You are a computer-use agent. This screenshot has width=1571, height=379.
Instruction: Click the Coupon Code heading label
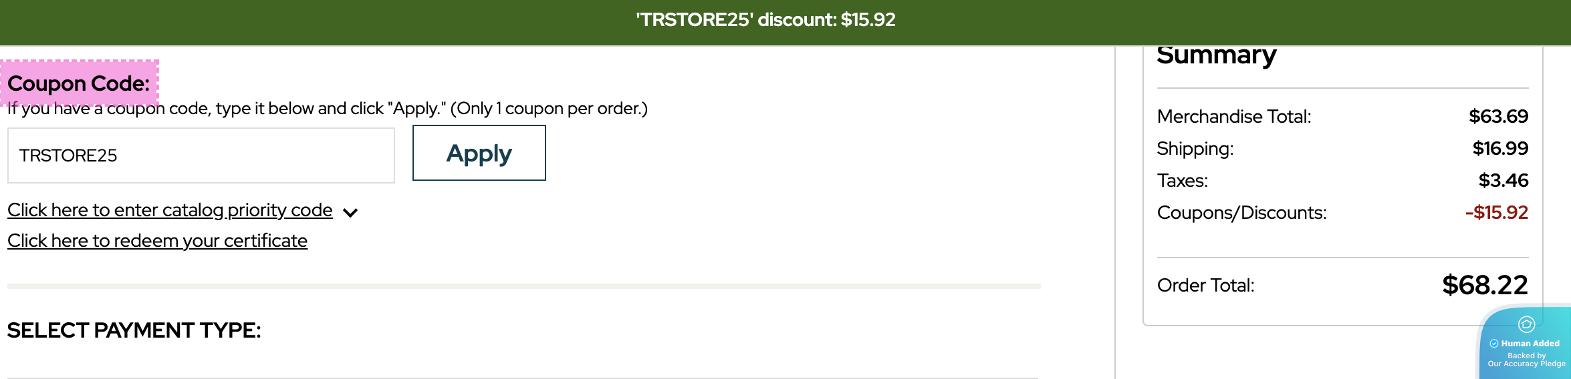[79, 83]
